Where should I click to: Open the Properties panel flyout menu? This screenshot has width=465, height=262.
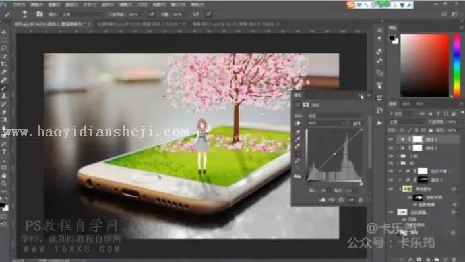click(369, 95)
